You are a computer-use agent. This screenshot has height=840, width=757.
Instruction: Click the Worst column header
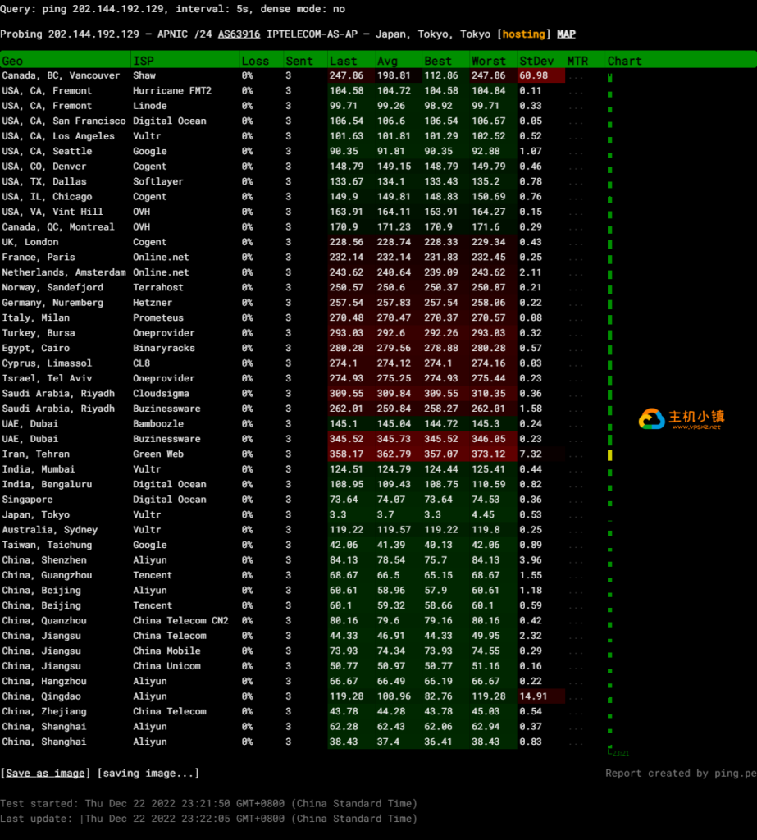tap(488, 61)
